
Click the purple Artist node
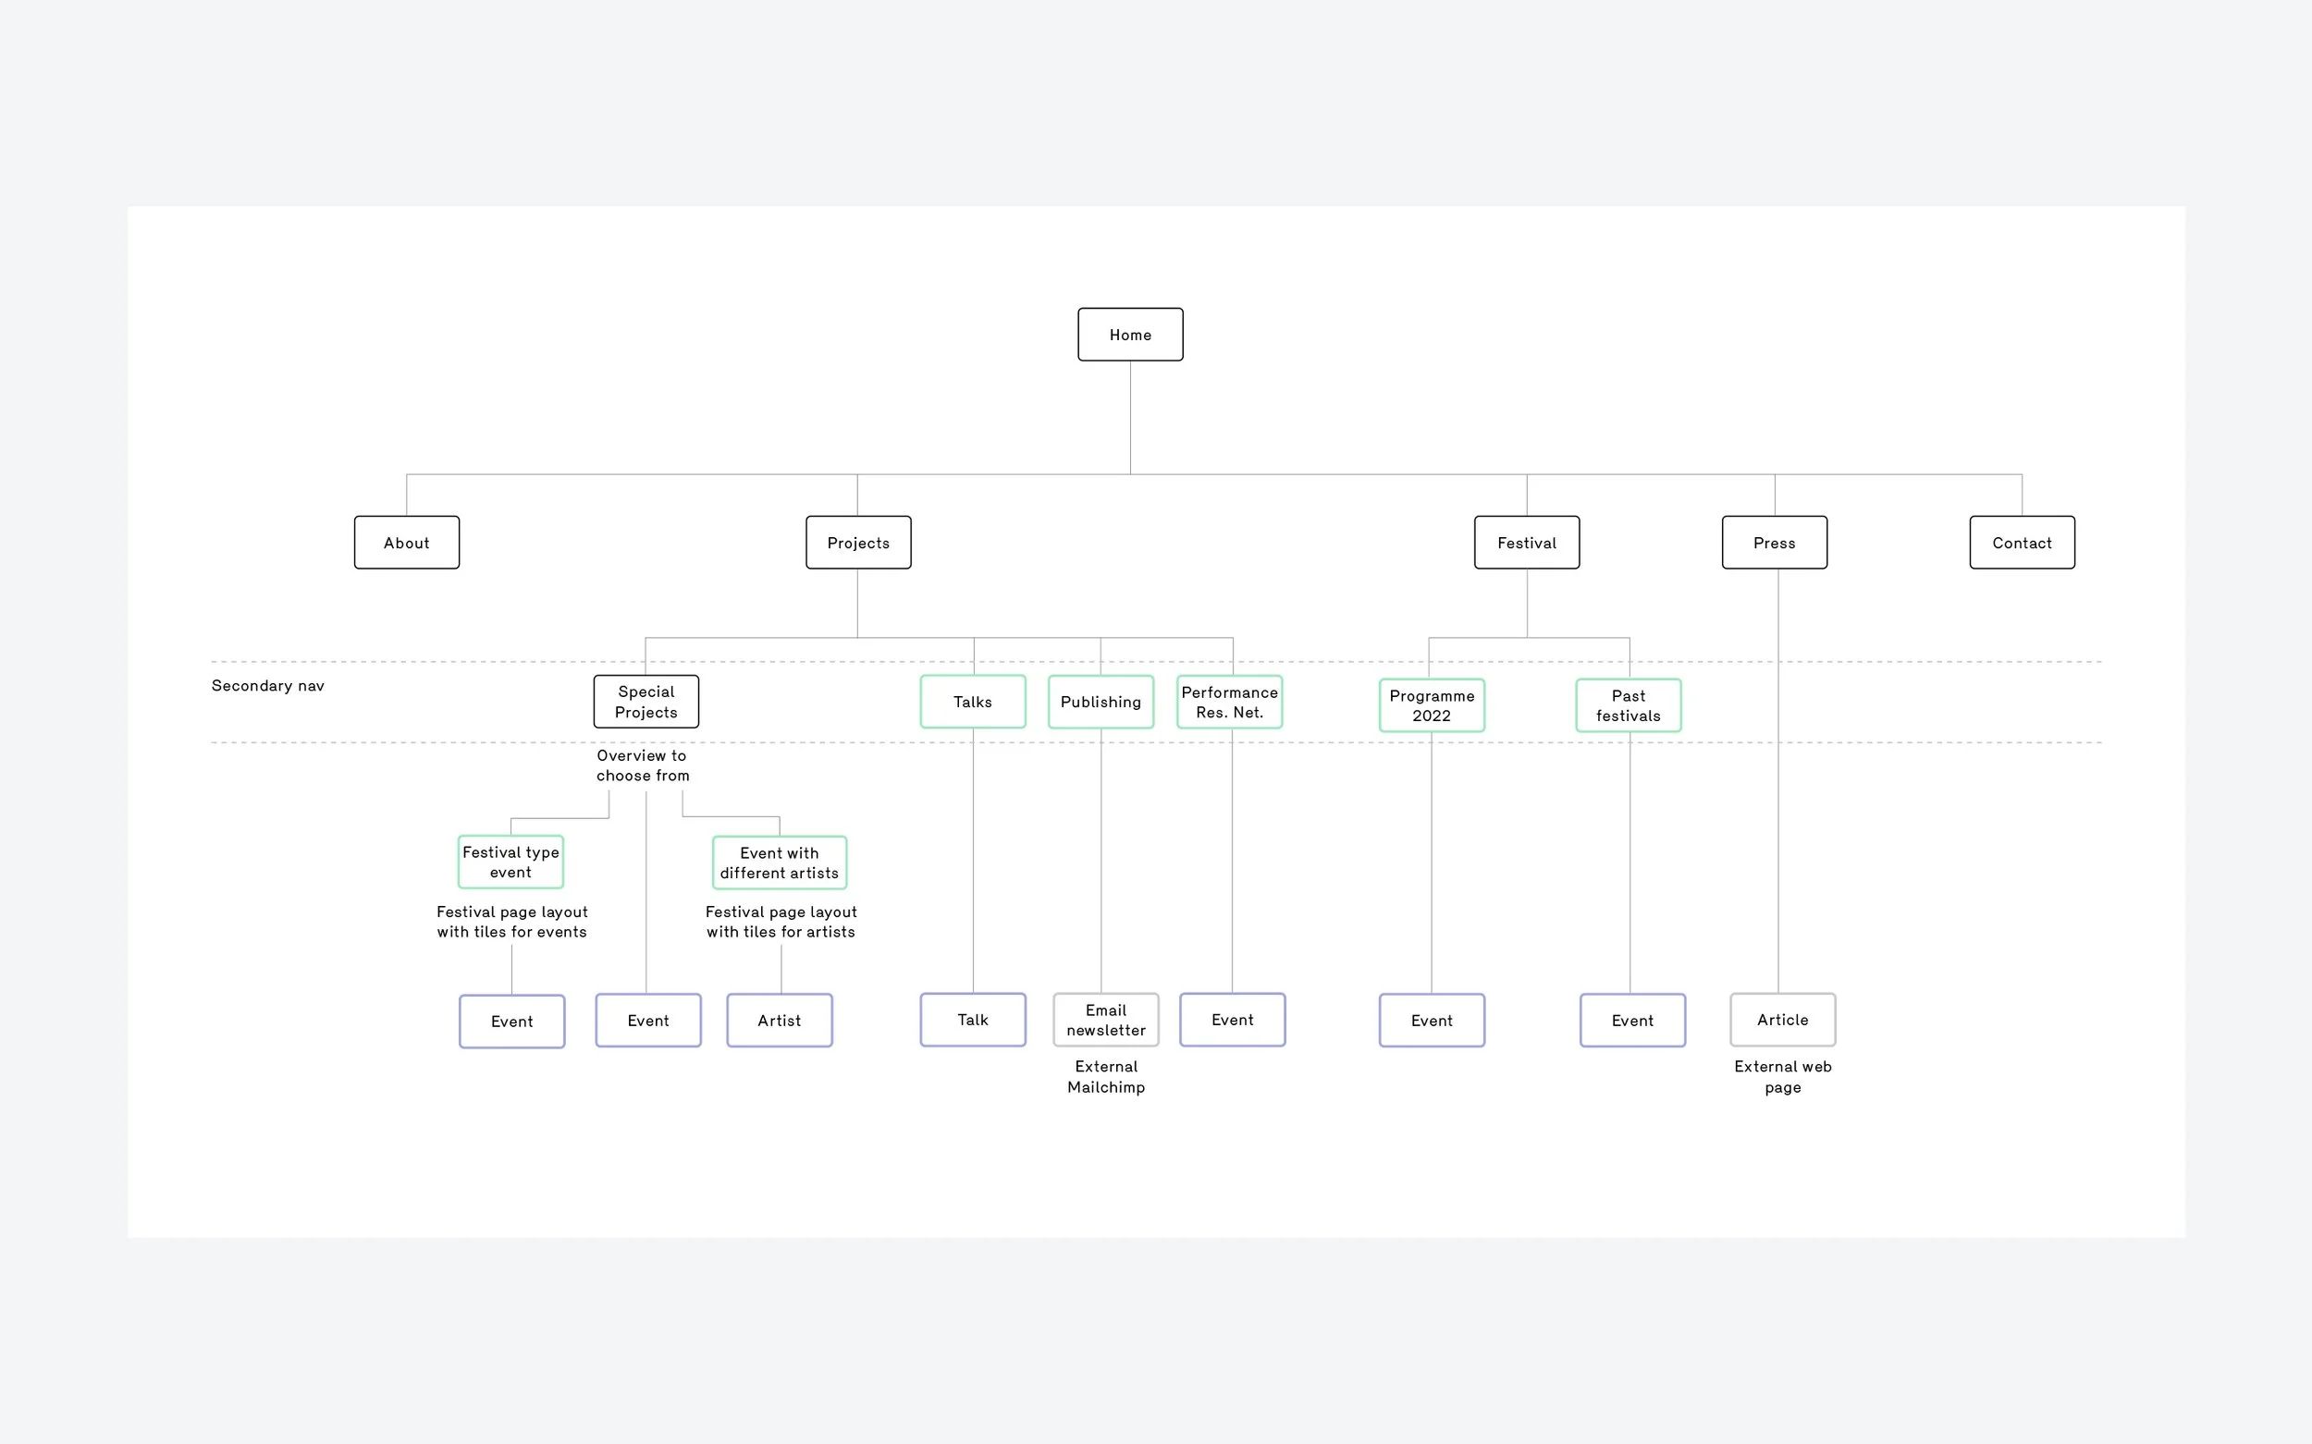pyautogui.click(x=780, y=1021)
